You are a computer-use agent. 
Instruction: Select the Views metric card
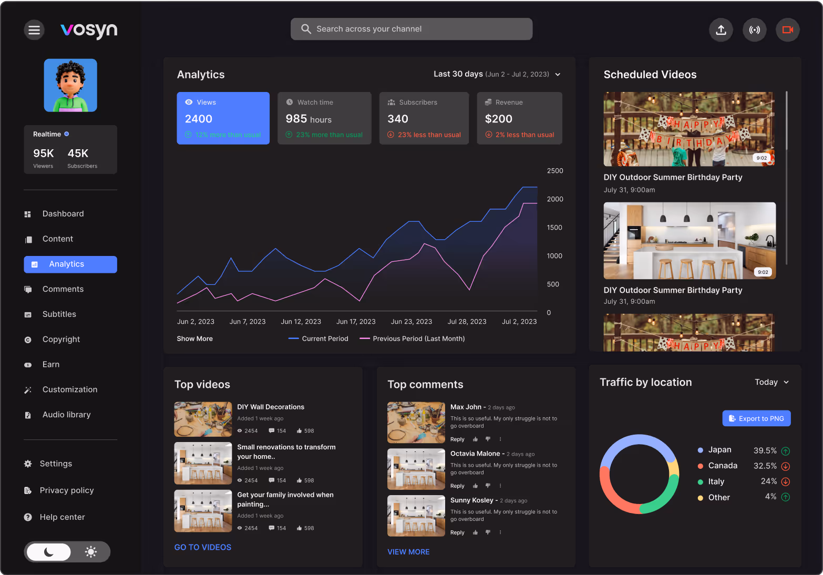223,118
